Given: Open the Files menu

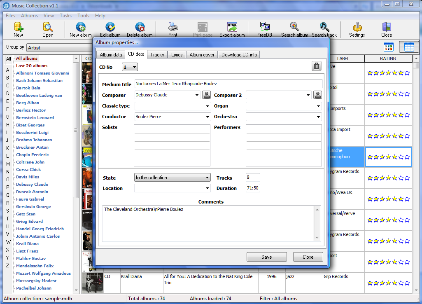Looking at the screenshot, I should [x=10, y=16].
